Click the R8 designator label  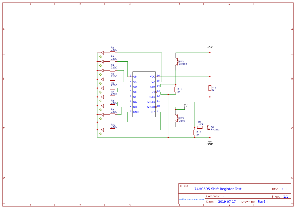click(112, 101)
